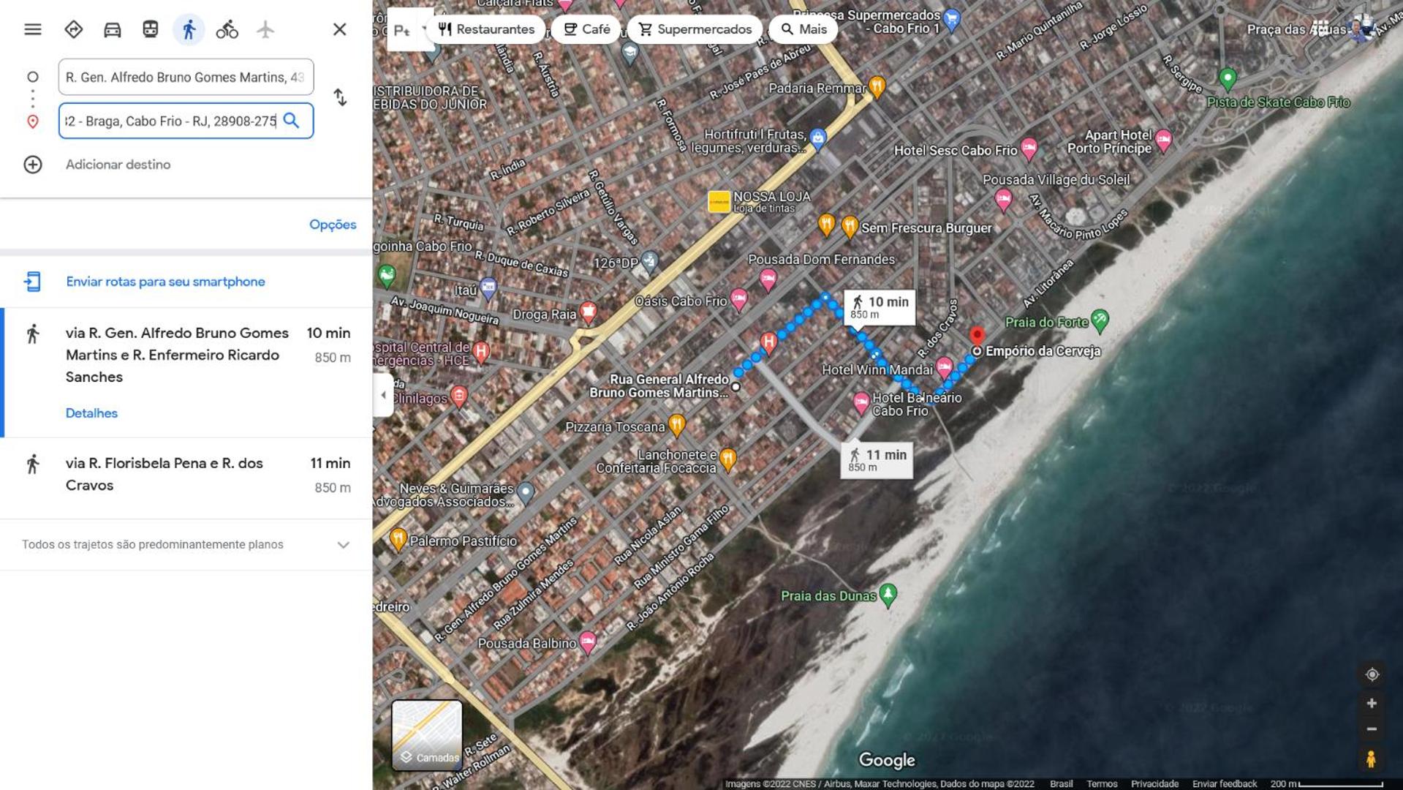Swap origin and destination points
The image size is (1403, 790).
pyautogui.click(x=340, y=97)
